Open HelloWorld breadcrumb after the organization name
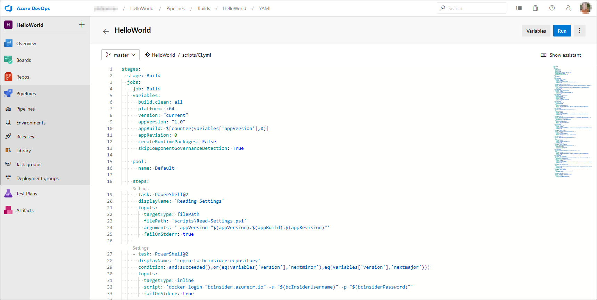The image size is (597, 300). pos(142,8)
